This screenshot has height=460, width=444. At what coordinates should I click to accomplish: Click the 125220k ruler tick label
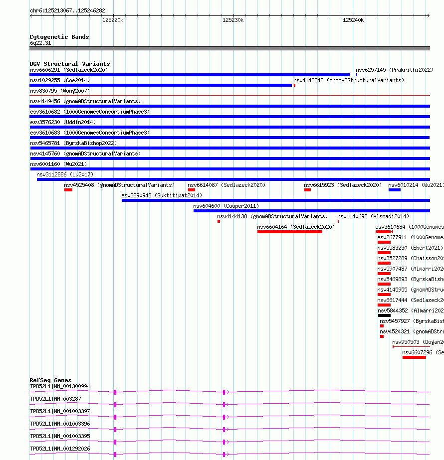tap(113, 20)
